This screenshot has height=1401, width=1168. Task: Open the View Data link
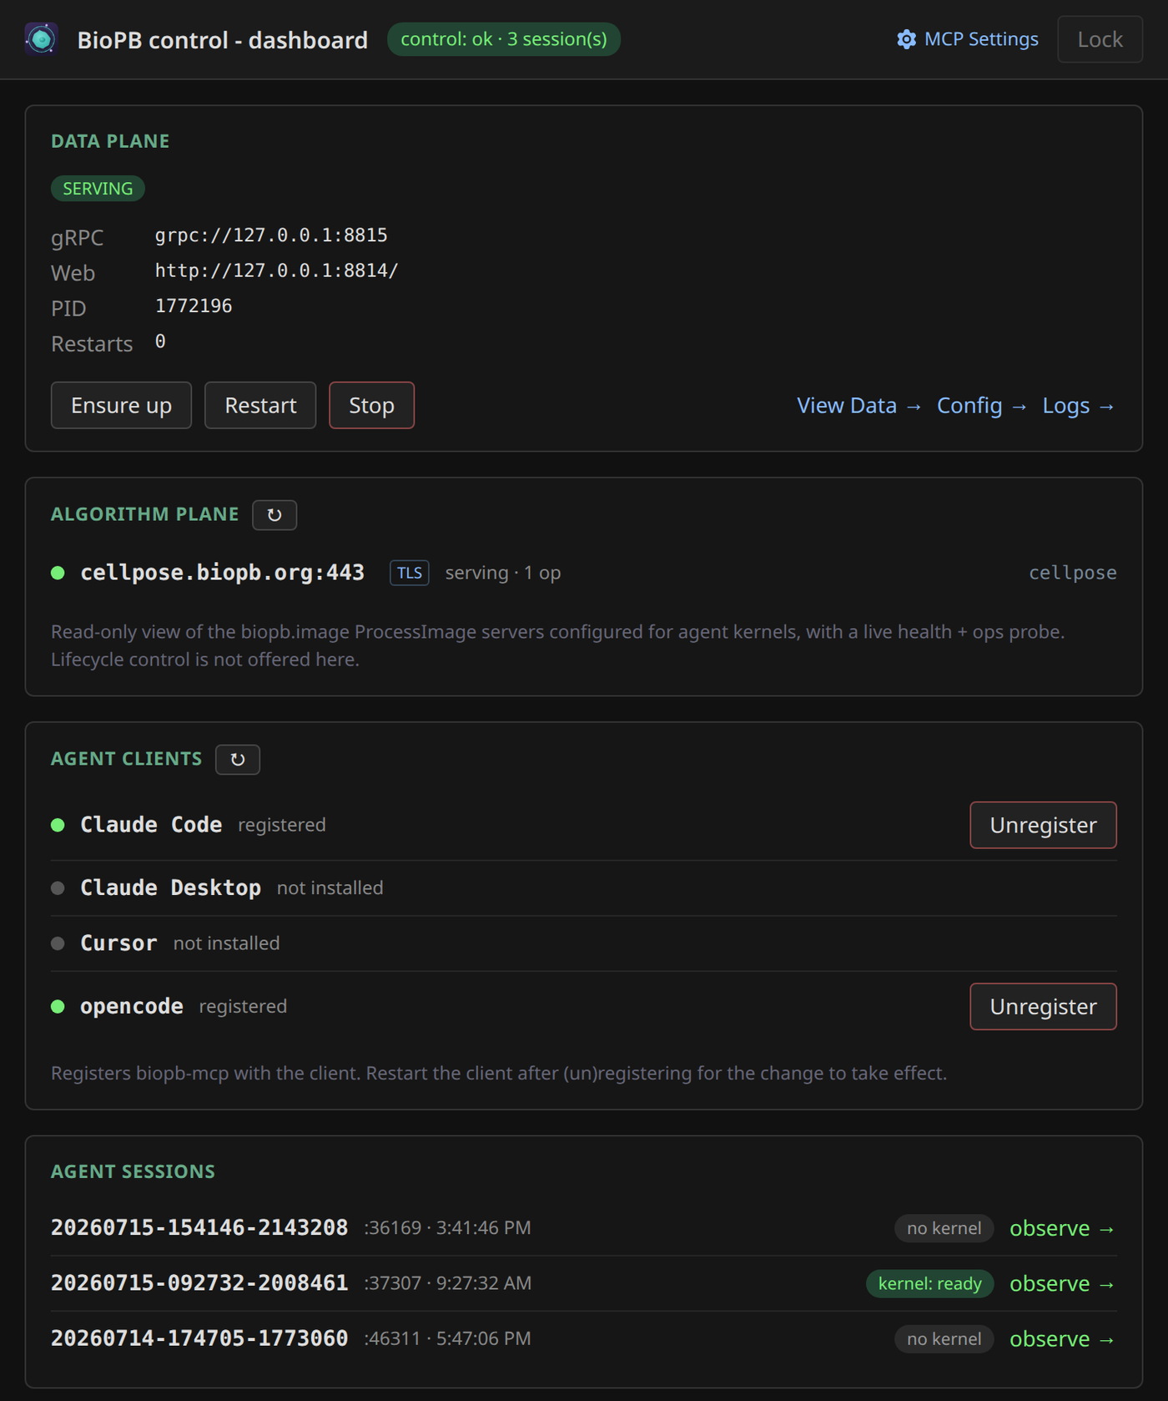click(x=859, y=406)
